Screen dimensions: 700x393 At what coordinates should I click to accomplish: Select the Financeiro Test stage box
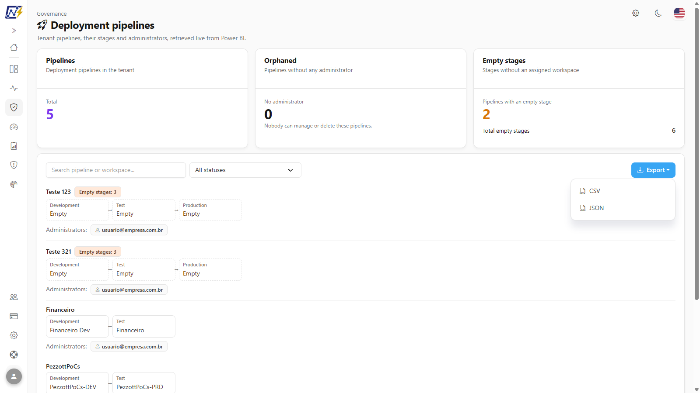[x=144, y=326]
